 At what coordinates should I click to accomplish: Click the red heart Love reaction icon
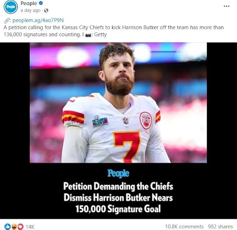[20, 226]
